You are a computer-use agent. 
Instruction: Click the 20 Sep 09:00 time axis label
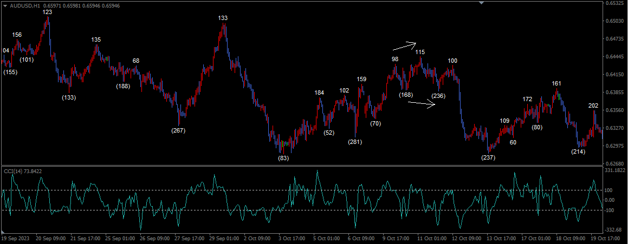pos(50,239)
